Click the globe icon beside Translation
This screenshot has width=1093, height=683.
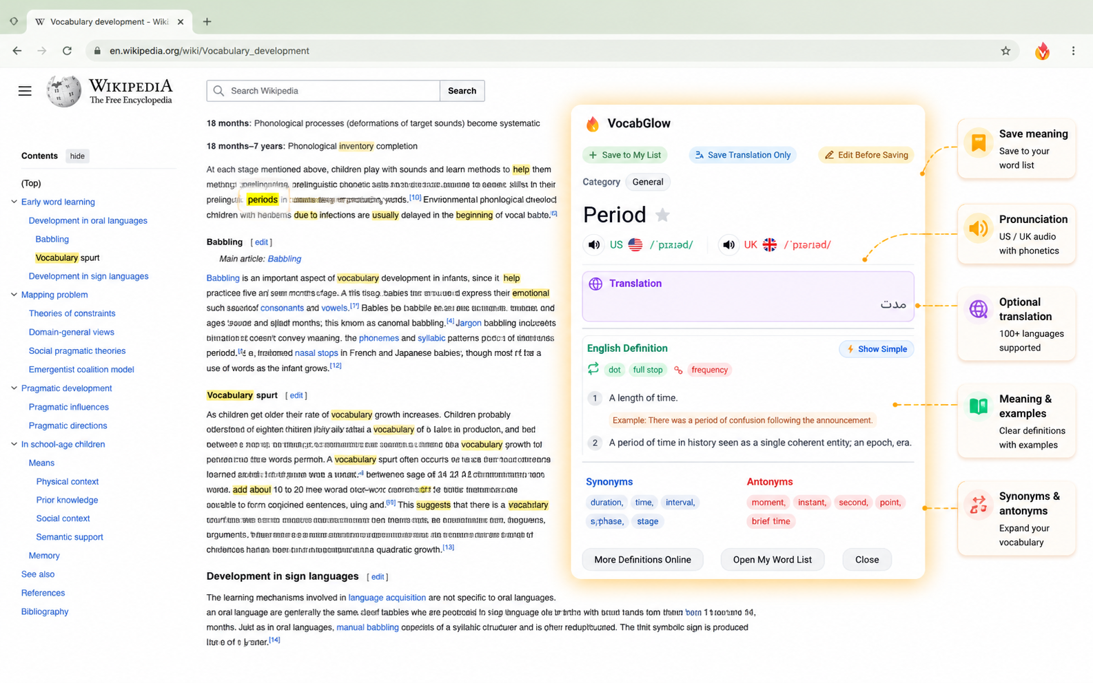click(x=595, y=284)
